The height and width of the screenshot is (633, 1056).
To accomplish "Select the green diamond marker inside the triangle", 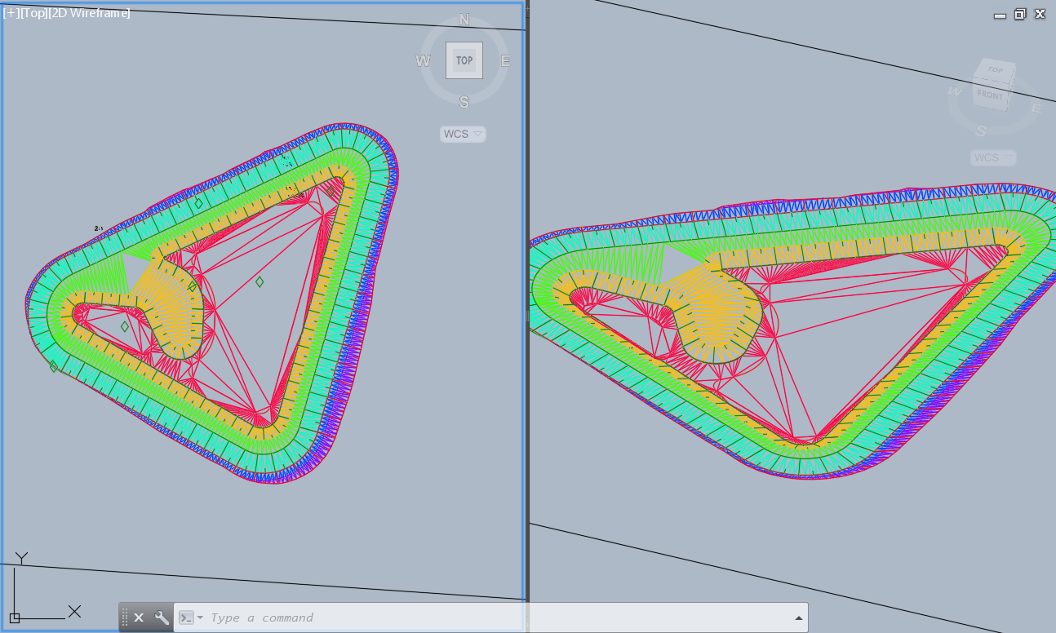I will coord(260,283).
